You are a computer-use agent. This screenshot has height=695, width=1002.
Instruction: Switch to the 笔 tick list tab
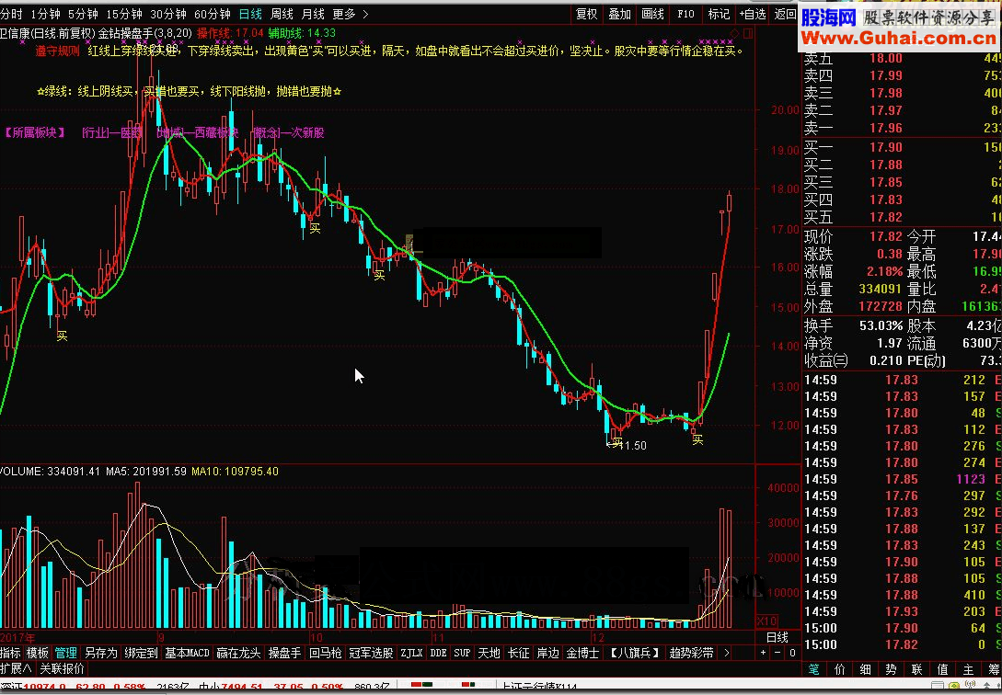(814, 669)
